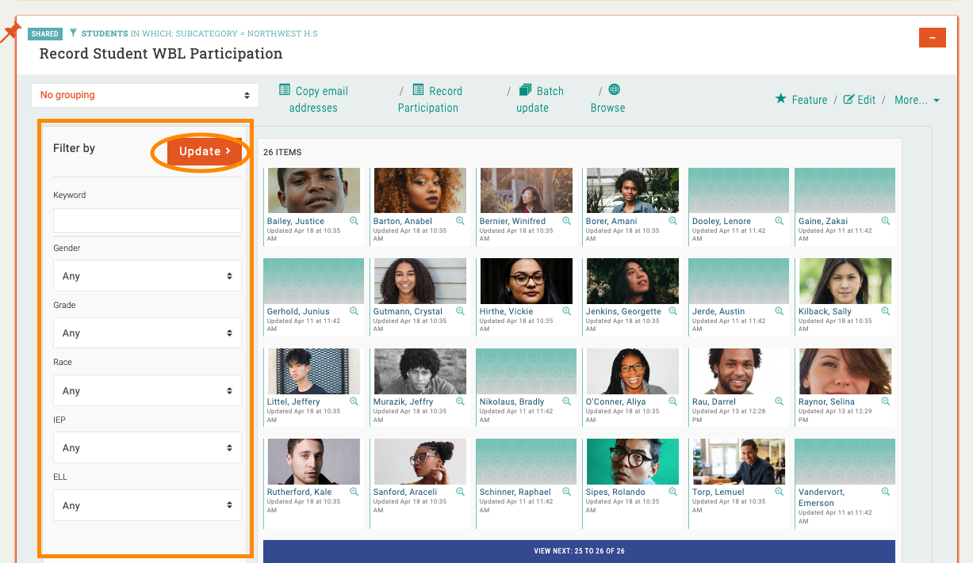Click the zoom icon next to Kilback, Sally
973x563 pixels.
(x=886, y=311)
